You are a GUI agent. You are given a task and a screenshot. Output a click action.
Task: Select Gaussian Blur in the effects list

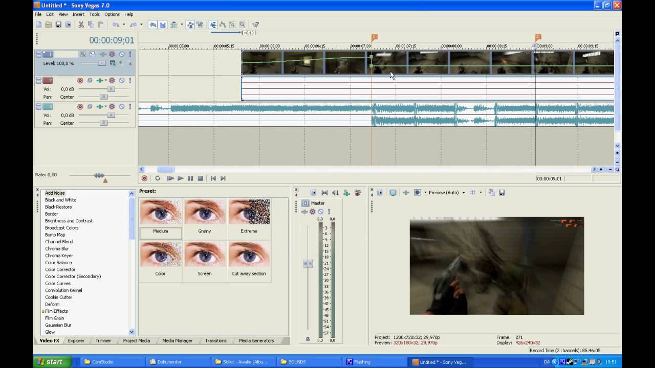[x=58, y=325]
